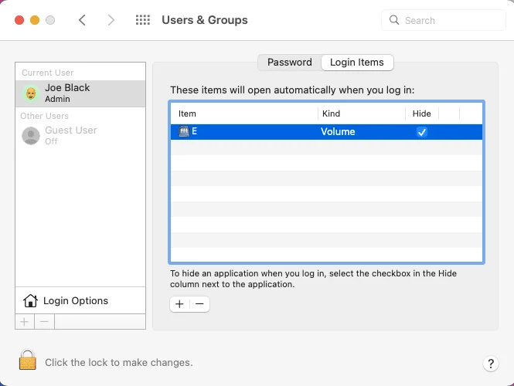
Task: Switch to the Password tab
Action: [x=289, y=63]
